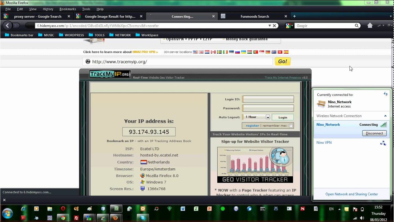Image resolution: width=394 pixels, height=222 pixels.
Task: Open the command prompt taskbar icon
Action: (263, 209)
